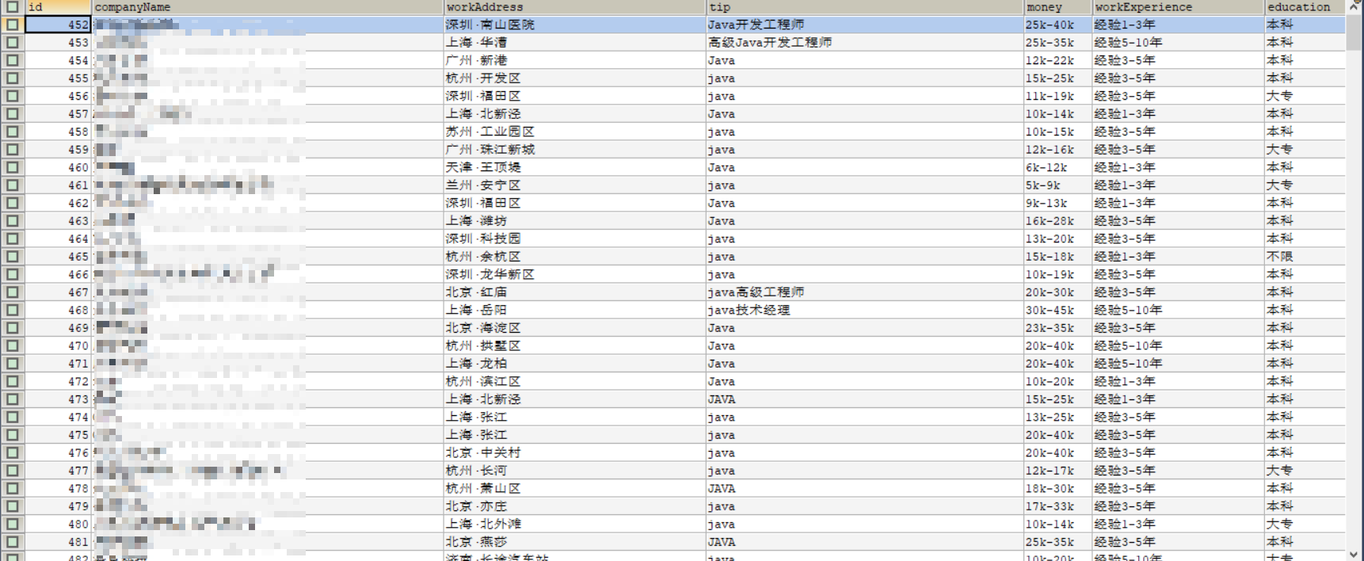Select the money cell '23k-35k'
The width and height of the screenshot is (1364, 561).
(x=1057, y=327)
